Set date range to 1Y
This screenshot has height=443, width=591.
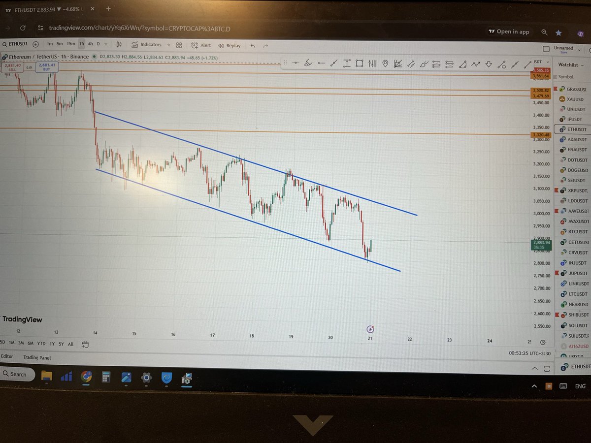[x=52, y=344]
